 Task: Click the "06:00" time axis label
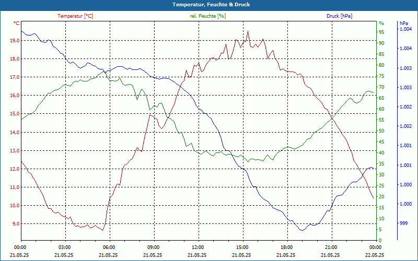pyautogui.click(x=109, y=247)
